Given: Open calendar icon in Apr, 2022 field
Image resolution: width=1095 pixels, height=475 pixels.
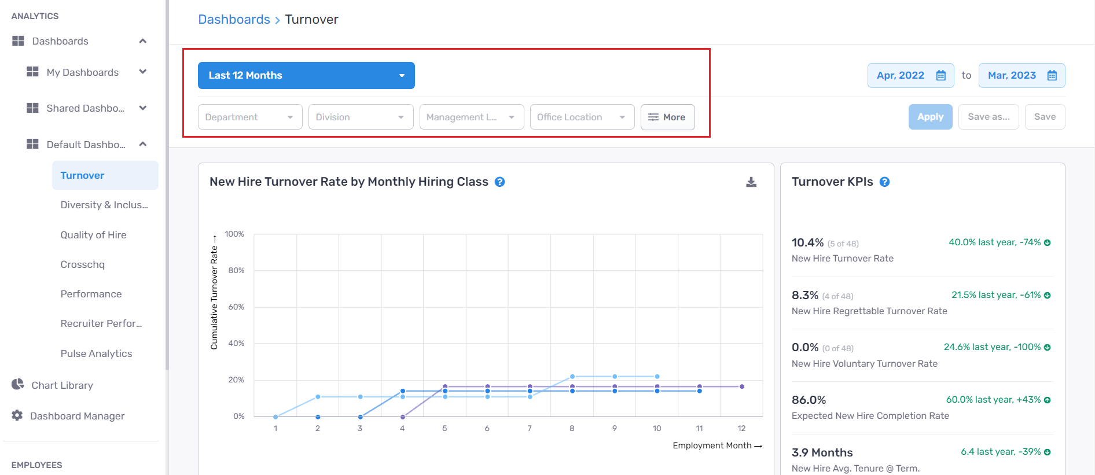Looking at the screenshot, I should tap(940, 76).
